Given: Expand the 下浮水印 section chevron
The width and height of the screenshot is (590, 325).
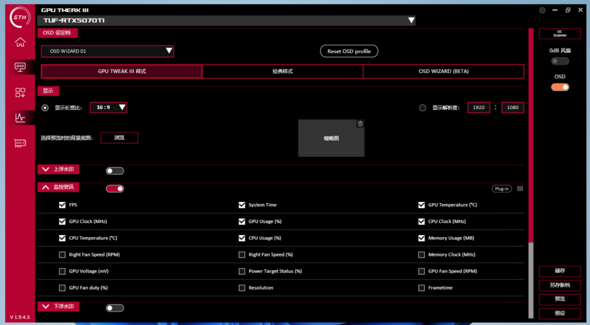Looking at the screenshot, I should click(46, 306).
